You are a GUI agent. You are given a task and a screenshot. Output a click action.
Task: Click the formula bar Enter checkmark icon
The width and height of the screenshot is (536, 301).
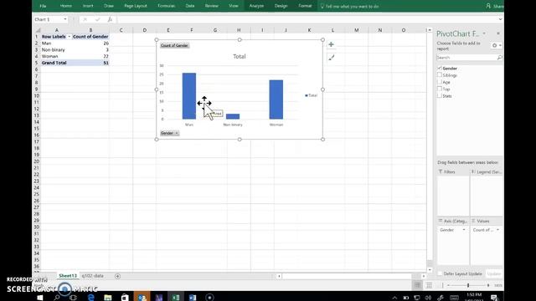(97, 19)
